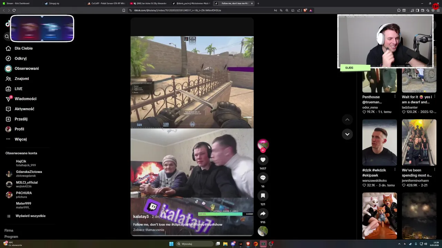
Task: Show hidden system tray icons chevron
Action: 400,244
